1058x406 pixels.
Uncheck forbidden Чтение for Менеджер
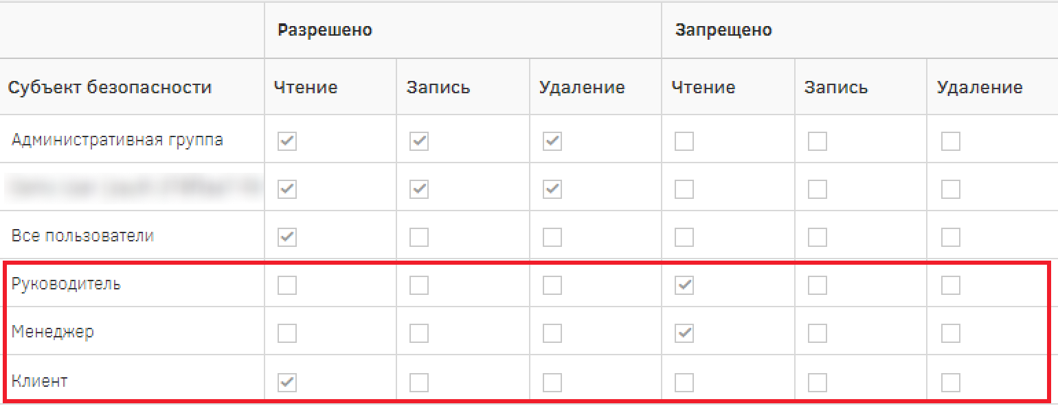click(684, 333)
